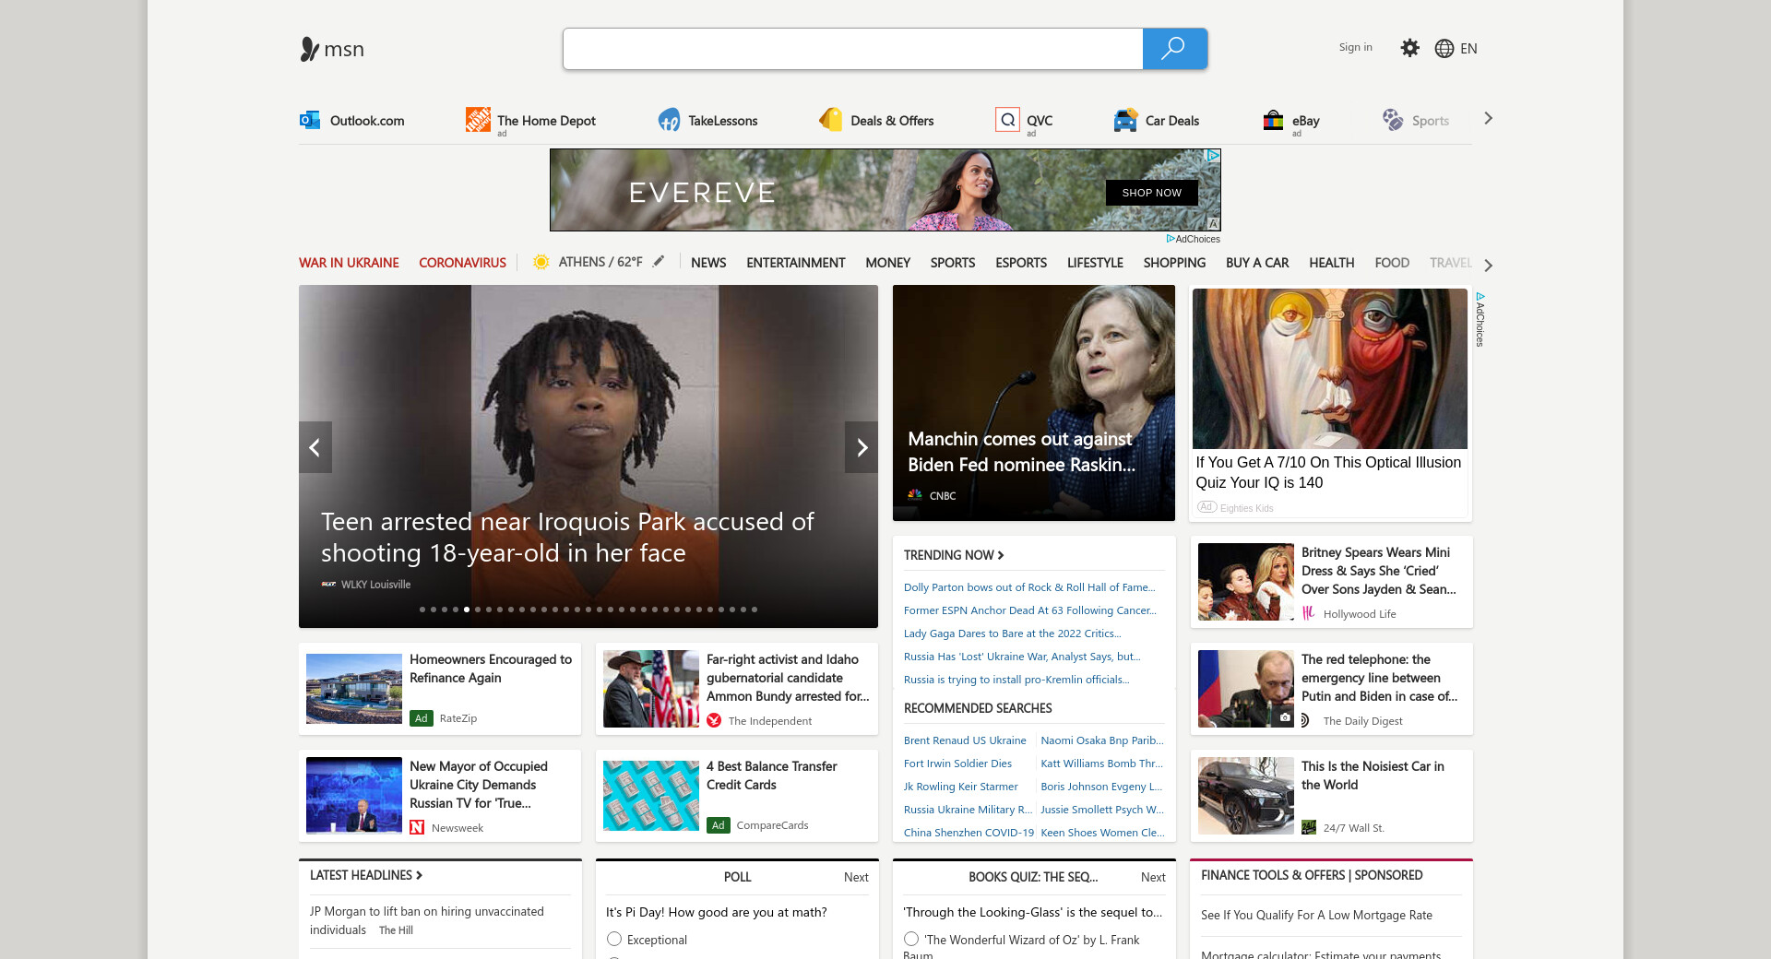
Task: Open the Outlook.com shortcut icon
Action: point(310,120)
